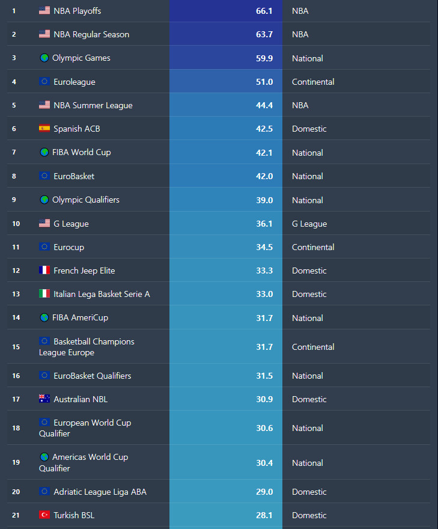Click the Italian flag by Lega Basket Serie A
This screenshot has height=529, width=438.
pyautogui.click(x=44, y=293)
